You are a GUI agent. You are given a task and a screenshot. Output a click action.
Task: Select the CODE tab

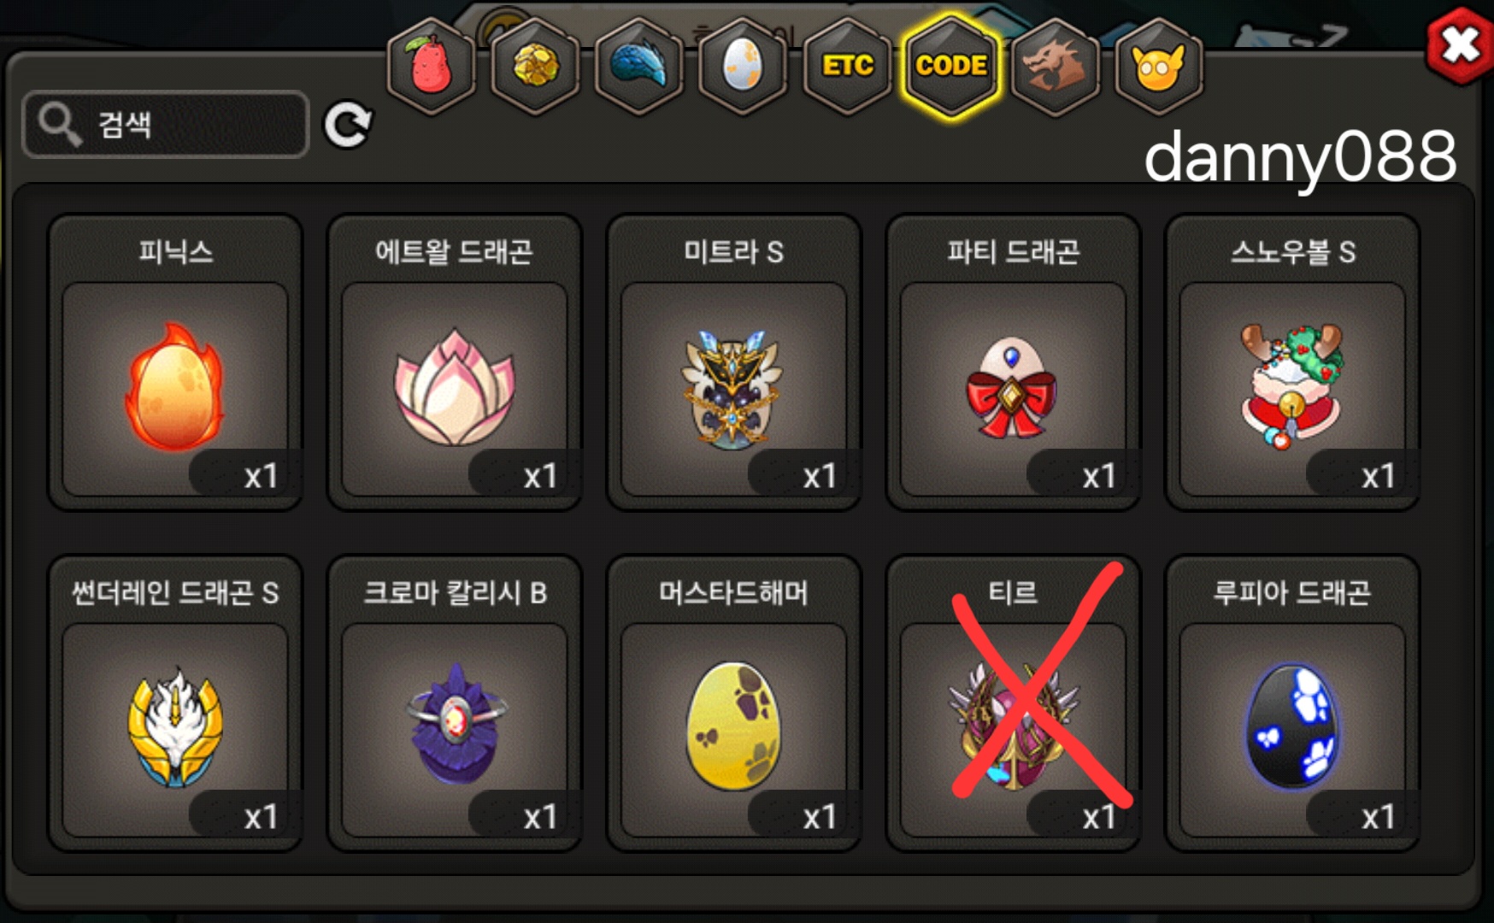point(951,66)
